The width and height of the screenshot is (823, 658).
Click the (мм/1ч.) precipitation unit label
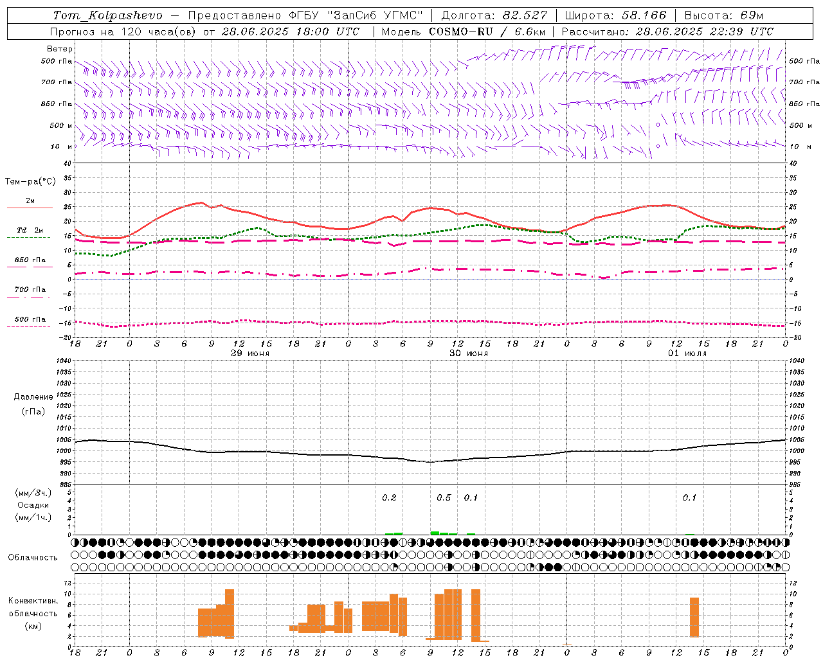click(33, 517)
